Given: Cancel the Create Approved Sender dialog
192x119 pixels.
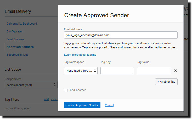Looking at the screenshot, I should (x=109, y=105).
